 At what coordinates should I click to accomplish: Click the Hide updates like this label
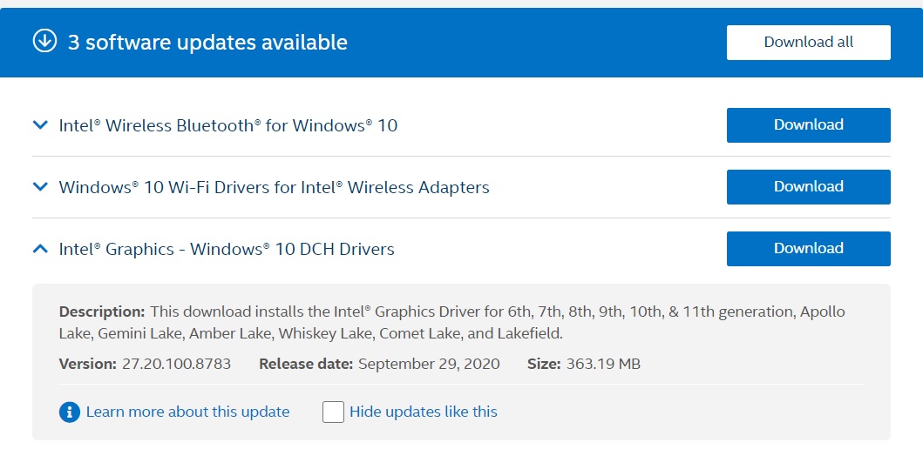[424, 412]
